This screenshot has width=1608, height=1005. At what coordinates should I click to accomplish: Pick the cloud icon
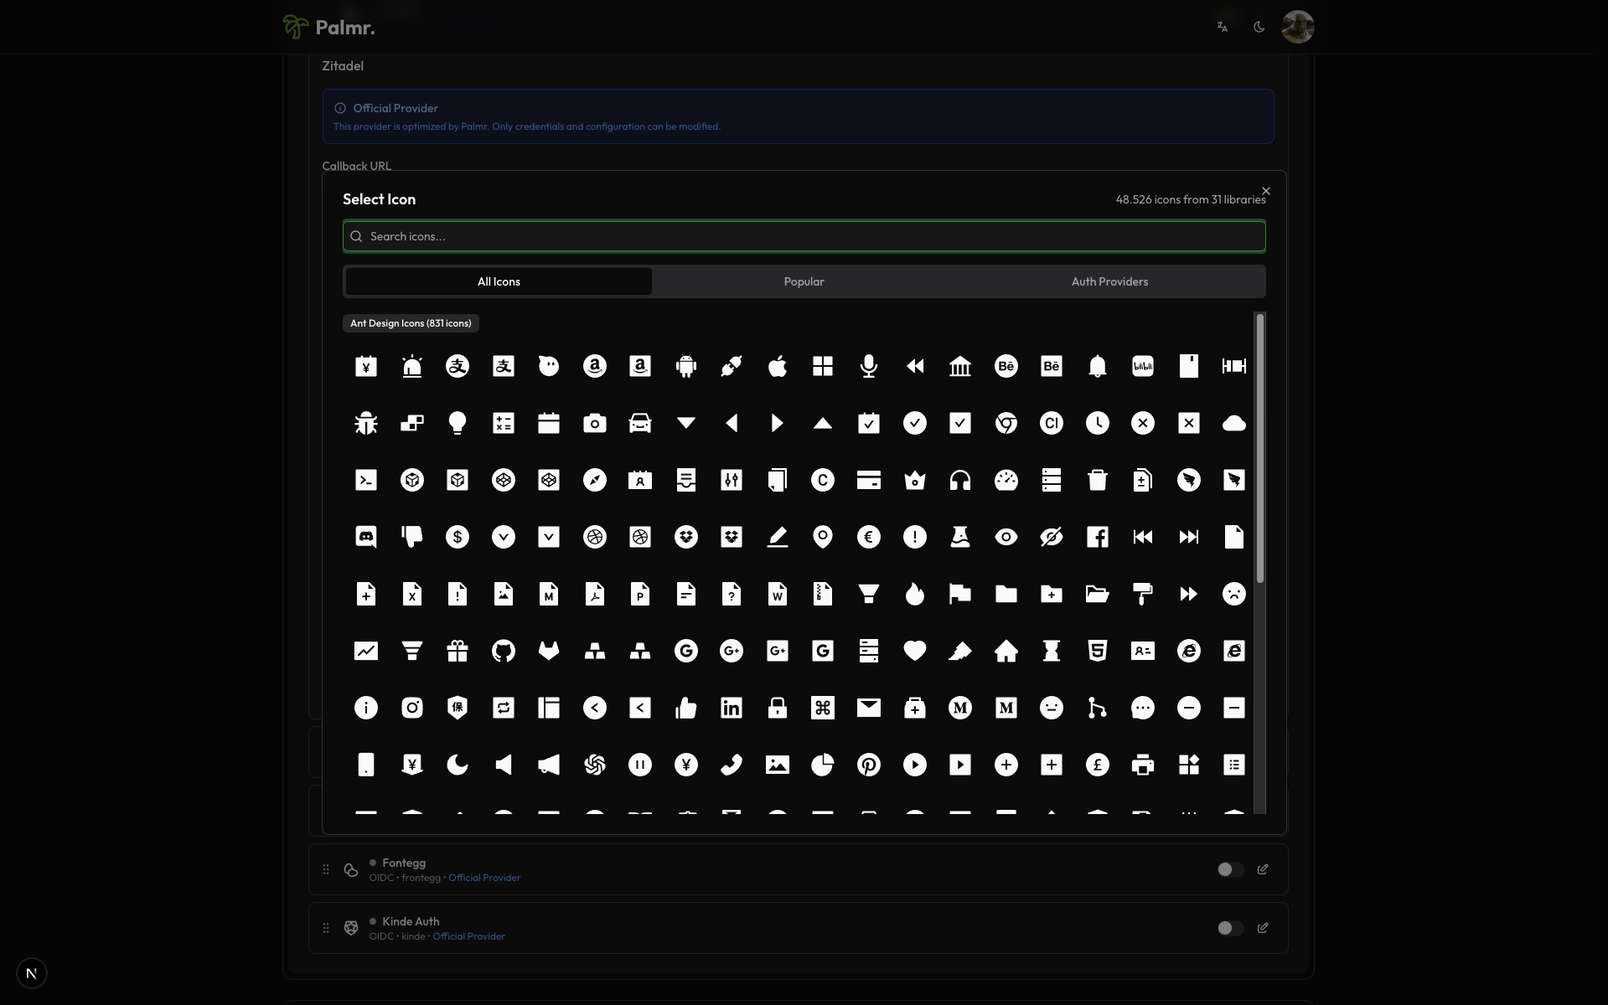tap(1233, 423)
